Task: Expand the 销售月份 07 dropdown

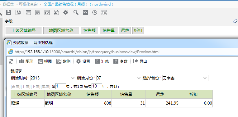Action: (x=139, y=78)
